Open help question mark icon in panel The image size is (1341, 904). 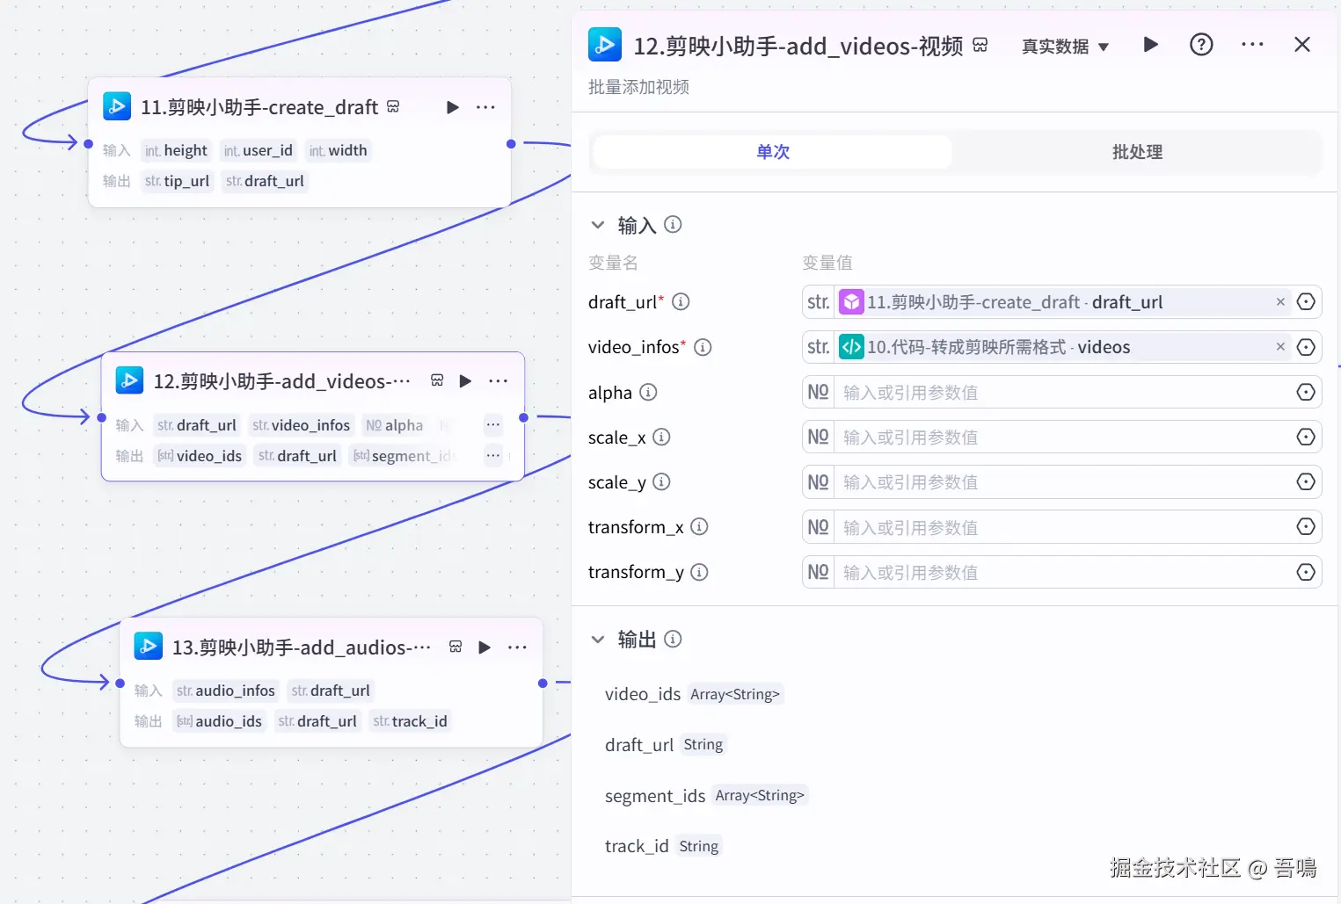pos(1201,45)
